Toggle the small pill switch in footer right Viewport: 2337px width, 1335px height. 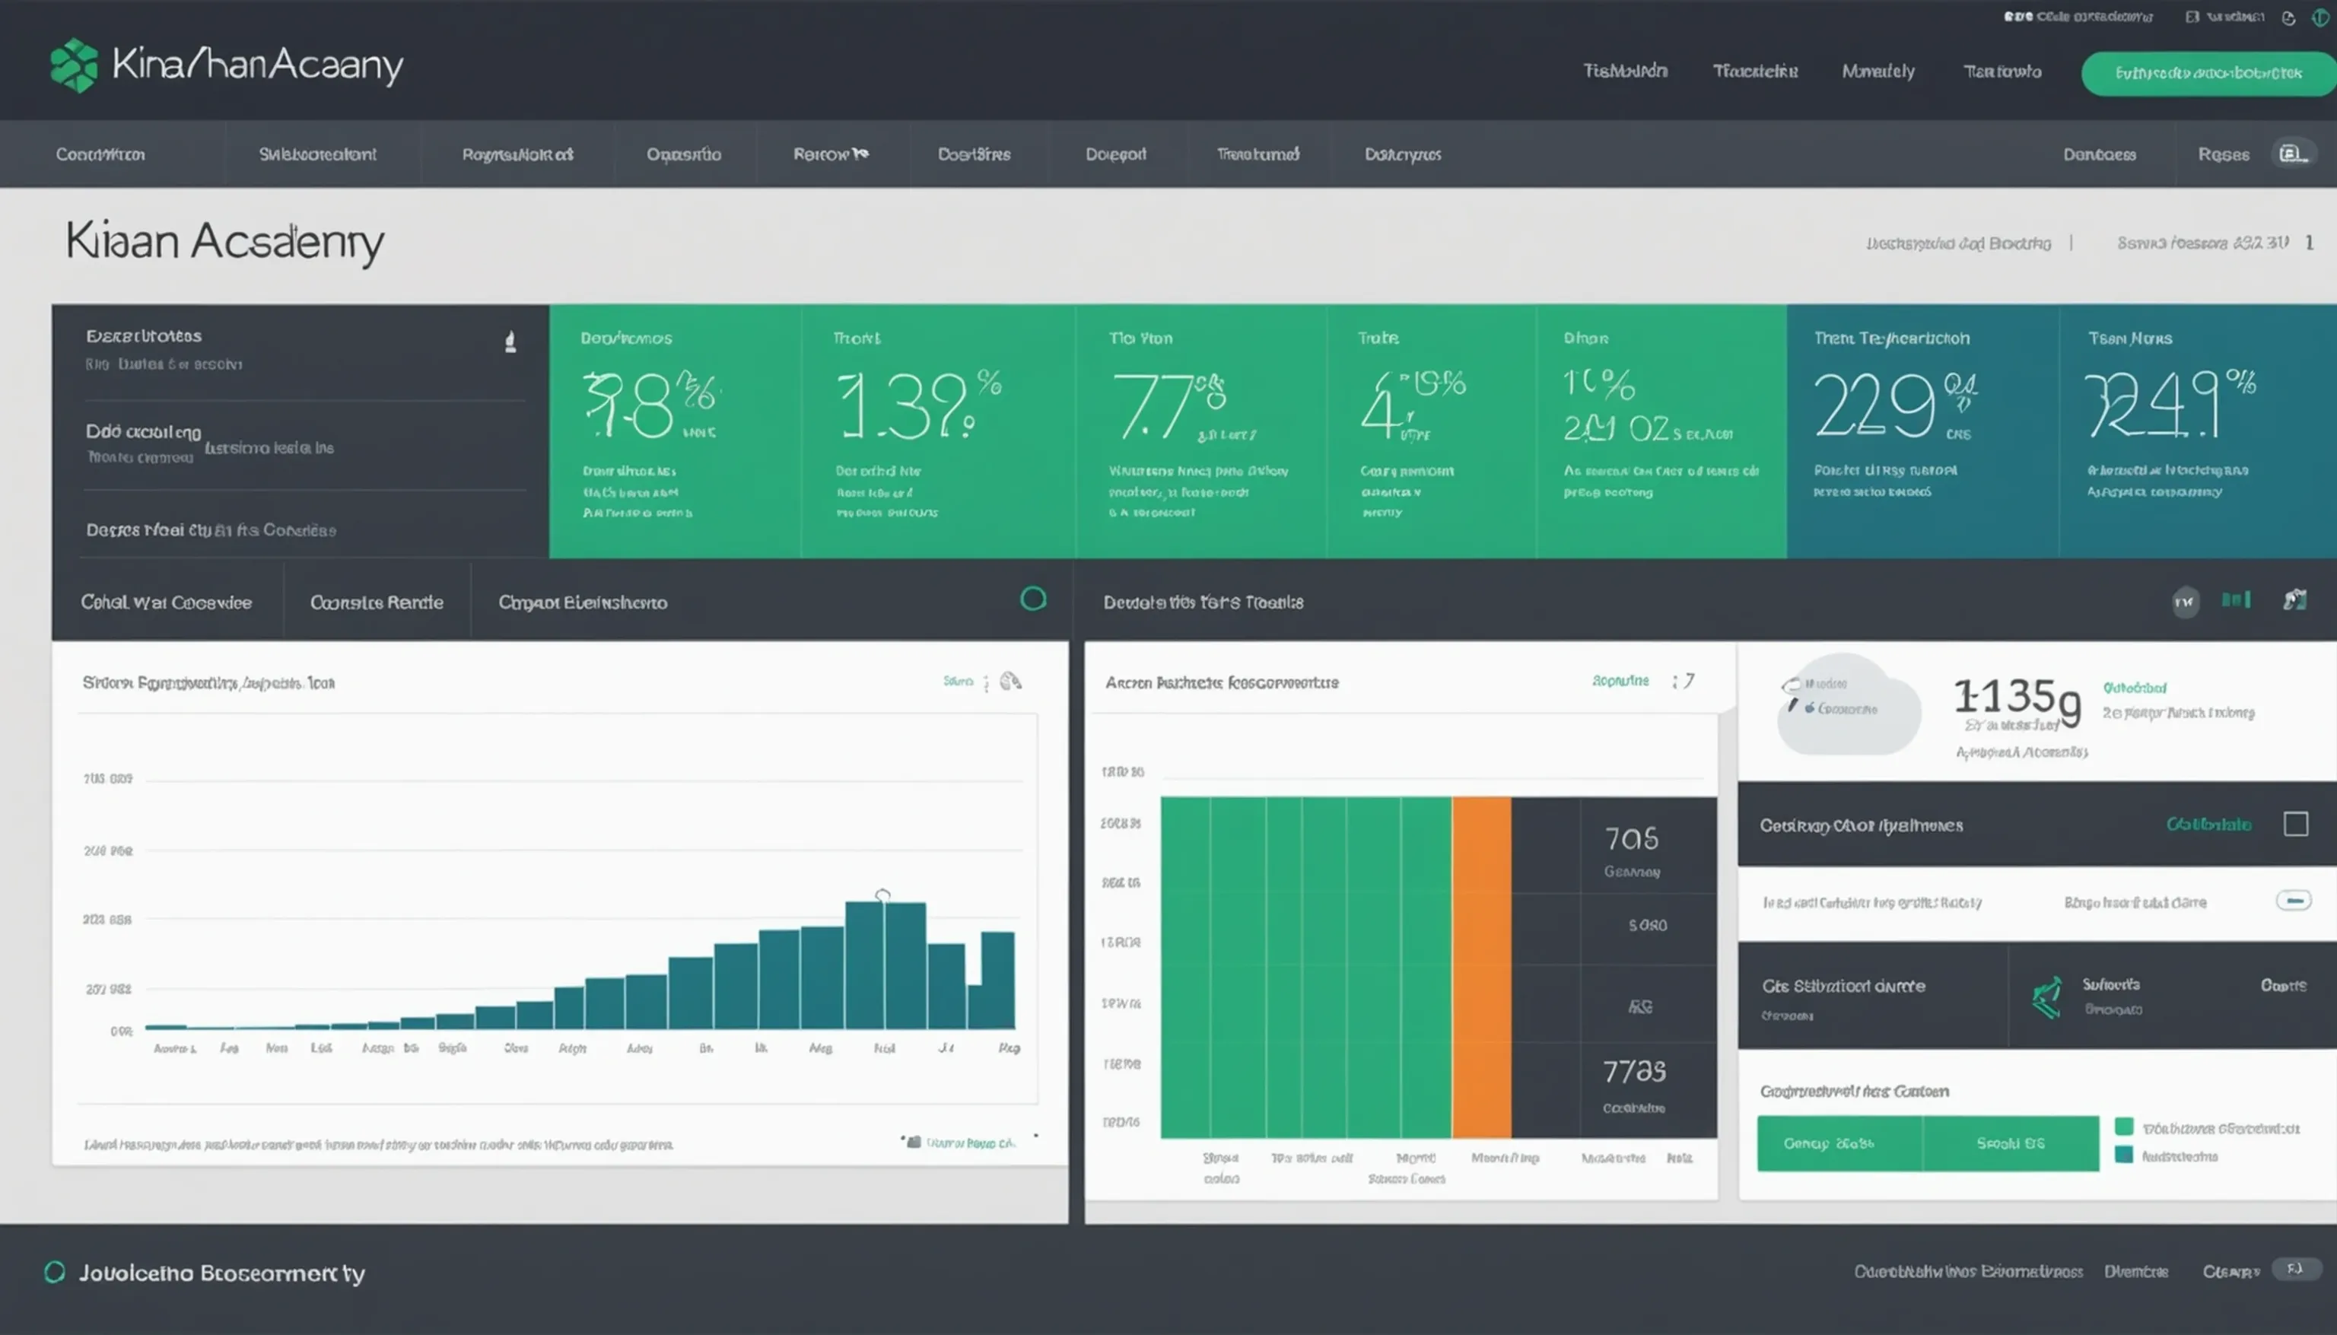click(x=2295, y=1269)
